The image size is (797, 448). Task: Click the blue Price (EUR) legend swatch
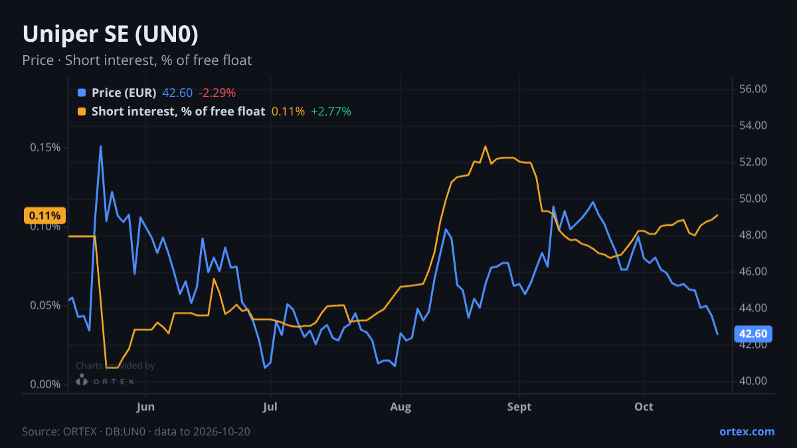[x=82, y=93]
